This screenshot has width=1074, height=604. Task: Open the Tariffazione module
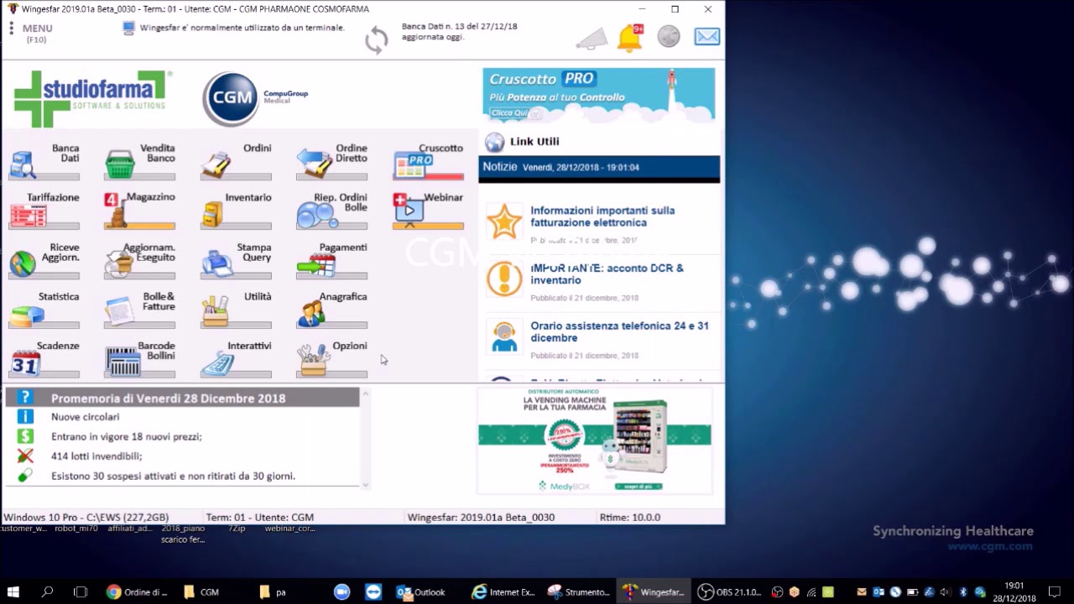tap(44, 211)
